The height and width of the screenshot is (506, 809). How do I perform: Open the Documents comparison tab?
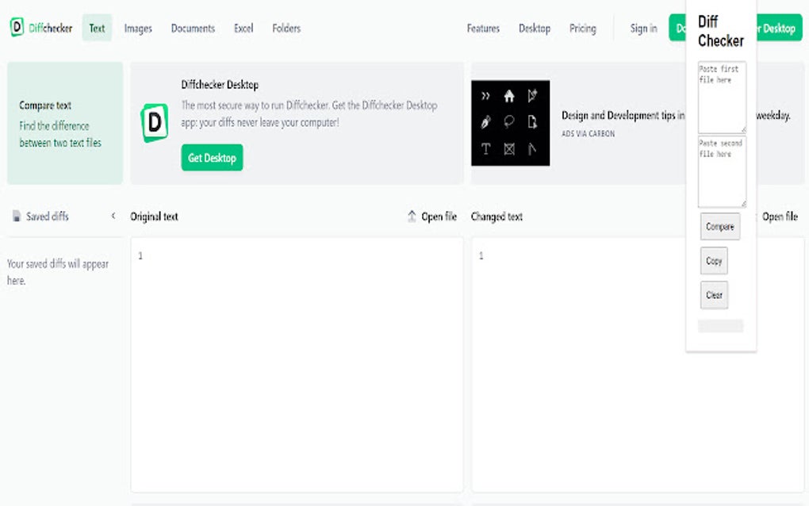(192, 28)
